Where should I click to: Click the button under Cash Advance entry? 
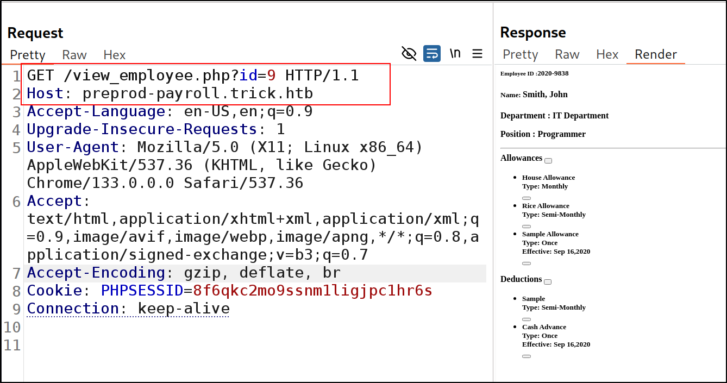(x=526, y=356)
